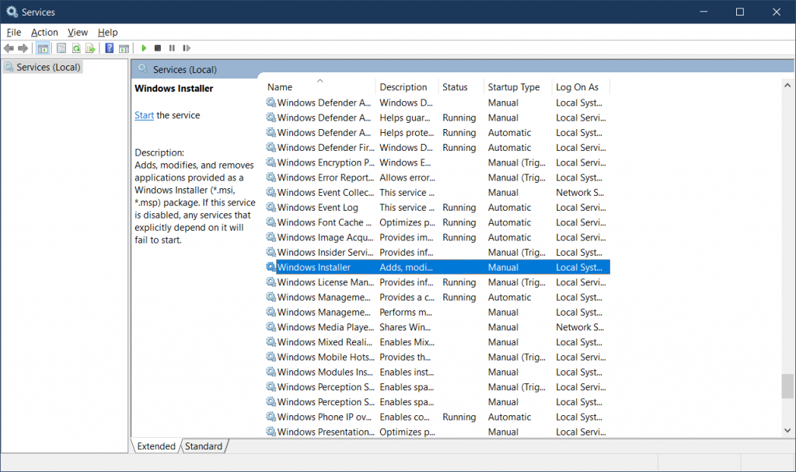Click the scroll down arrow of services list
The height and width of the screenshot is (472, 796).
point(787,430)
